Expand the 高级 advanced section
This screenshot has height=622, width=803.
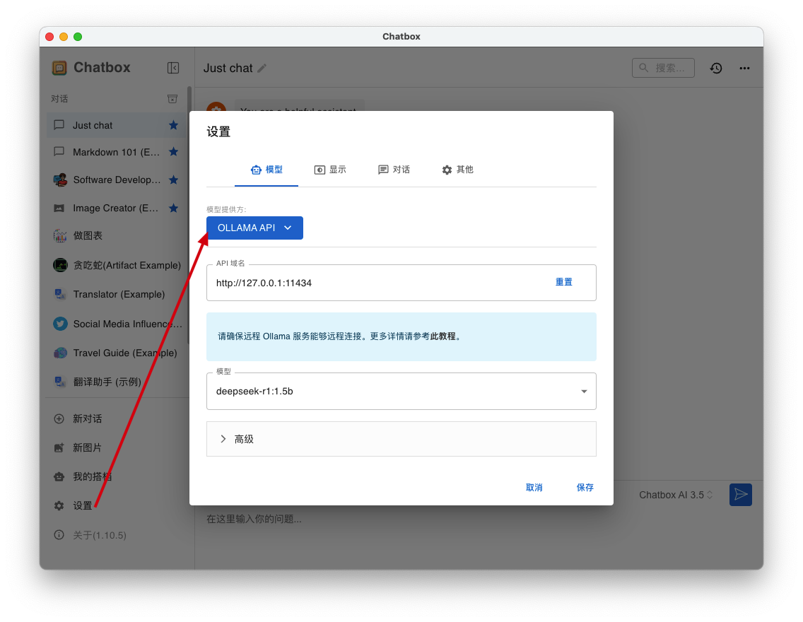[401, 439]
